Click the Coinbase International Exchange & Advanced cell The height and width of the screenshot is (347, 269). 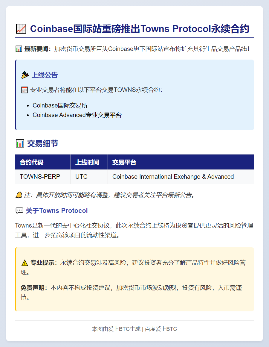181,177
